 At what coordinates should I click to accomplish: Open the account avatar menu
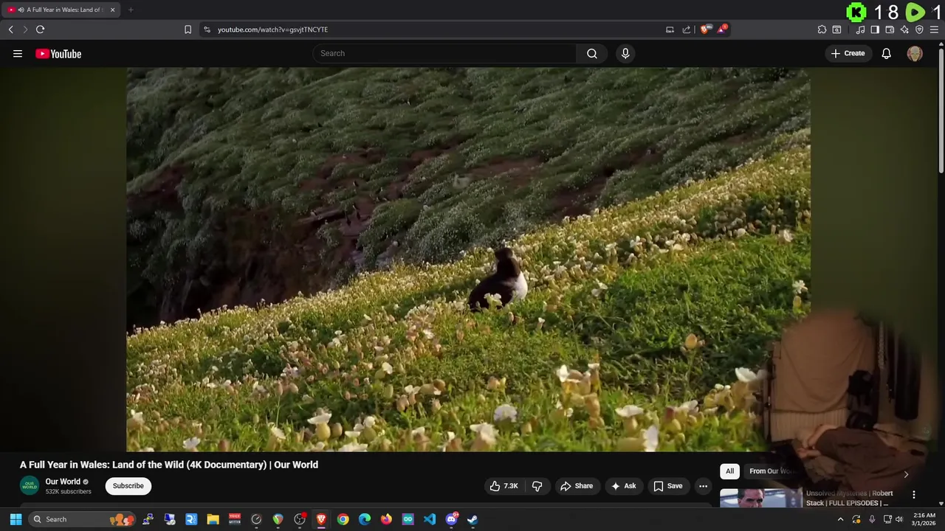pyautogui.click(x=915, y=53)
